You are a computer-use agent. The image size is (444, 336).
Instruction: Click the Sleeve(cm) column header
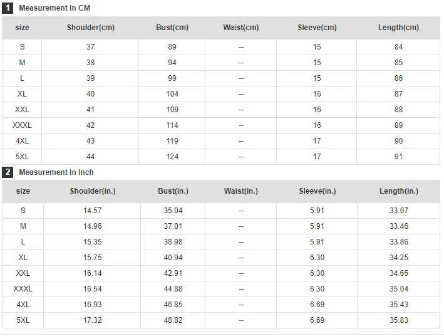click(x=317, y=28)
